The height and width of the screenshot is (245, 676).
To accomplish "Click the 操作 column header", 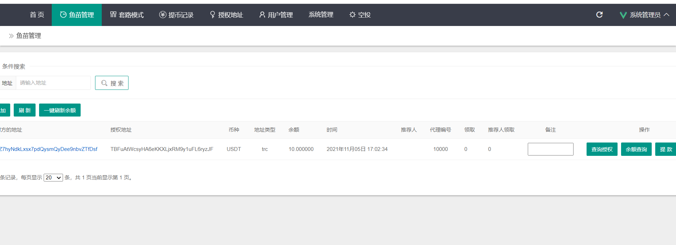I will [x=645, y=130].
